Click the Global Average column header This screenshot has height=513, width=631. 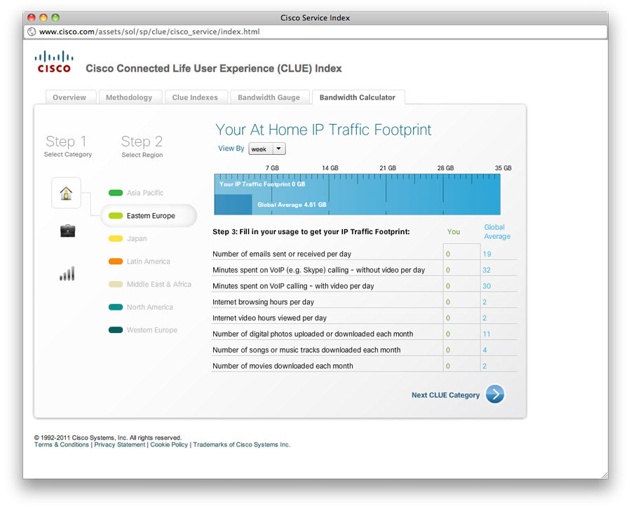[497, 232]
